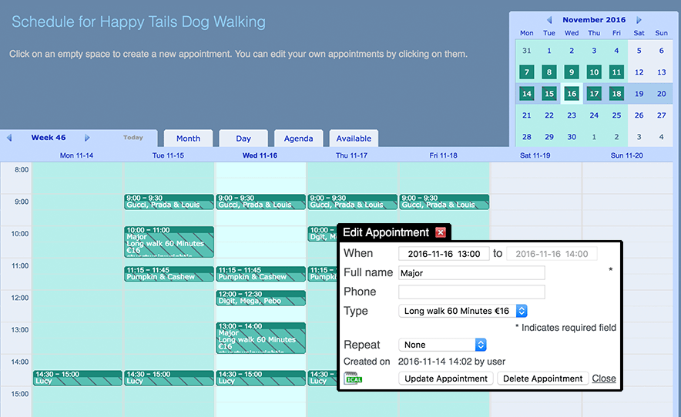Open Monday 14:30 Lucy appointment
Image resolution: width=681 pixels, height=417 pixels.
77,378
